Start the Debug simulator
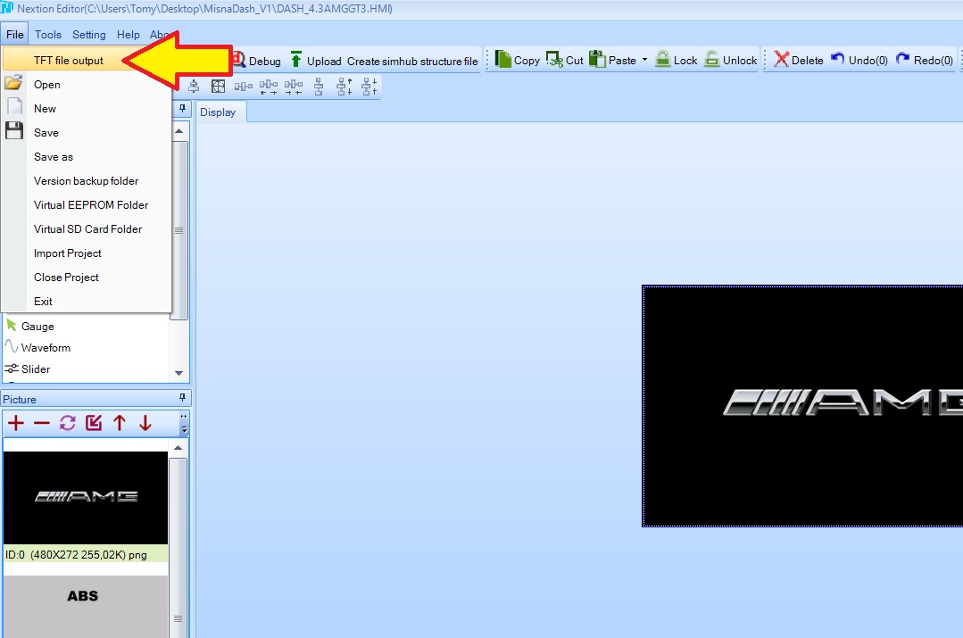The image size is (963, 638). pyautogui.click(x=256, y=60)
